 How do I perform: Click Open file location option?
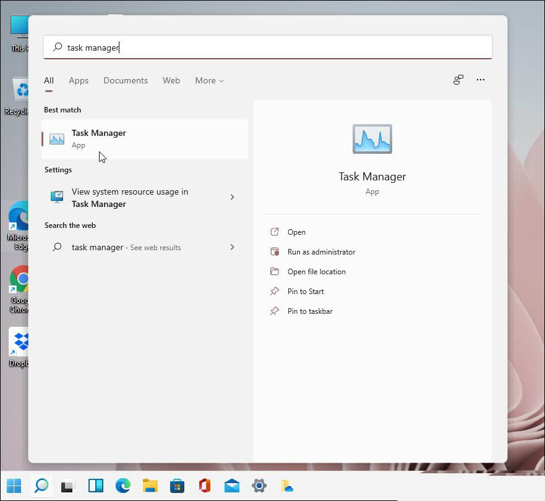point(316,272)
